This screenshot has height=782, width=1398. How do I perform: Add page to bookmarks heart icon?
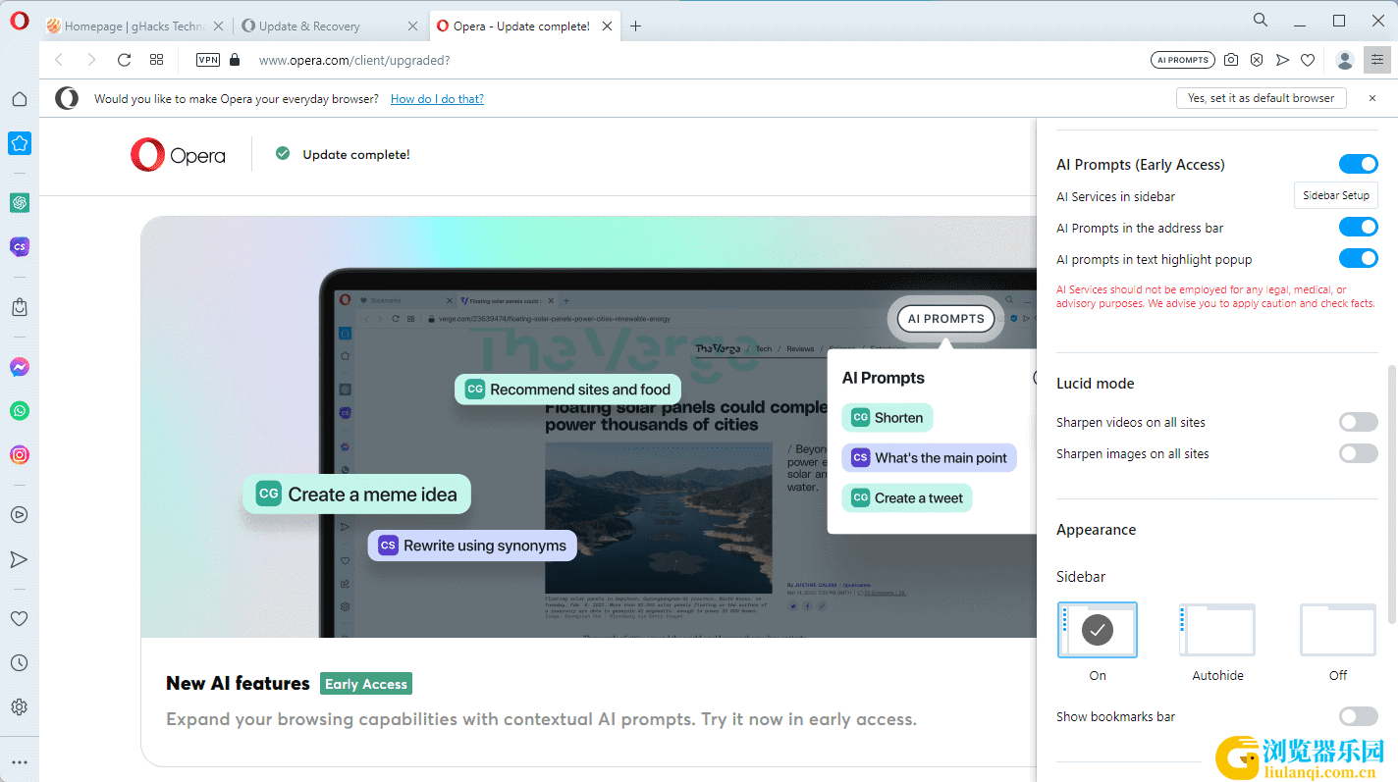click(1308, 60)
